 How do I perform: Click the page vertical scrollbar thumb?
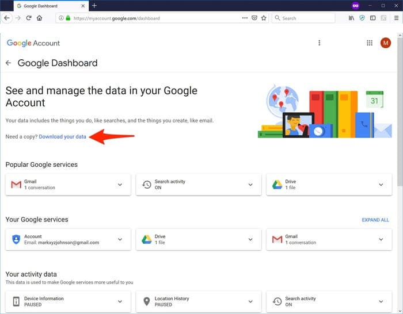(400, 112)
